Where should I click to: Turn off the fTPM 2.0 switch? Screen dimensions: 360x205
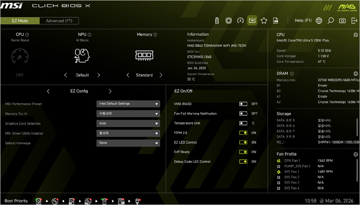[x=243, y=133]
